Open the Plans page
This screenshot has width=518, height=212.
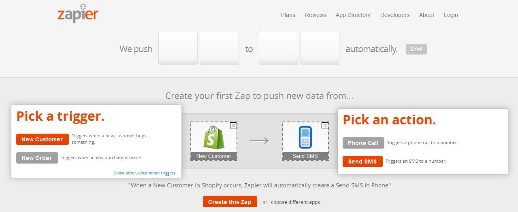(288, 15)
